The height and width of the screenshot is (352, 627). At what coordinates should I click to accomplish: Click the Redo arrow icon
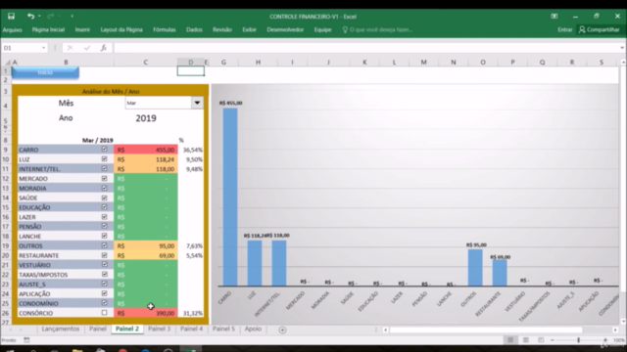pos(50,16)
